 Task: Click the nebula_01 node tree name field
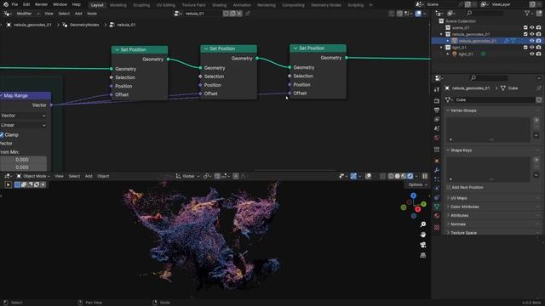(x=202, y=14)
